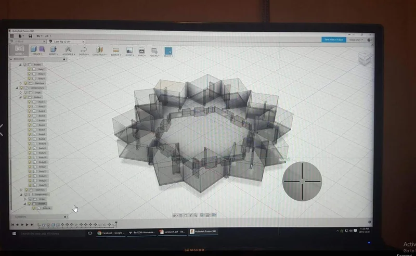Open the MODIFY menu label

[x=54, y=54]
